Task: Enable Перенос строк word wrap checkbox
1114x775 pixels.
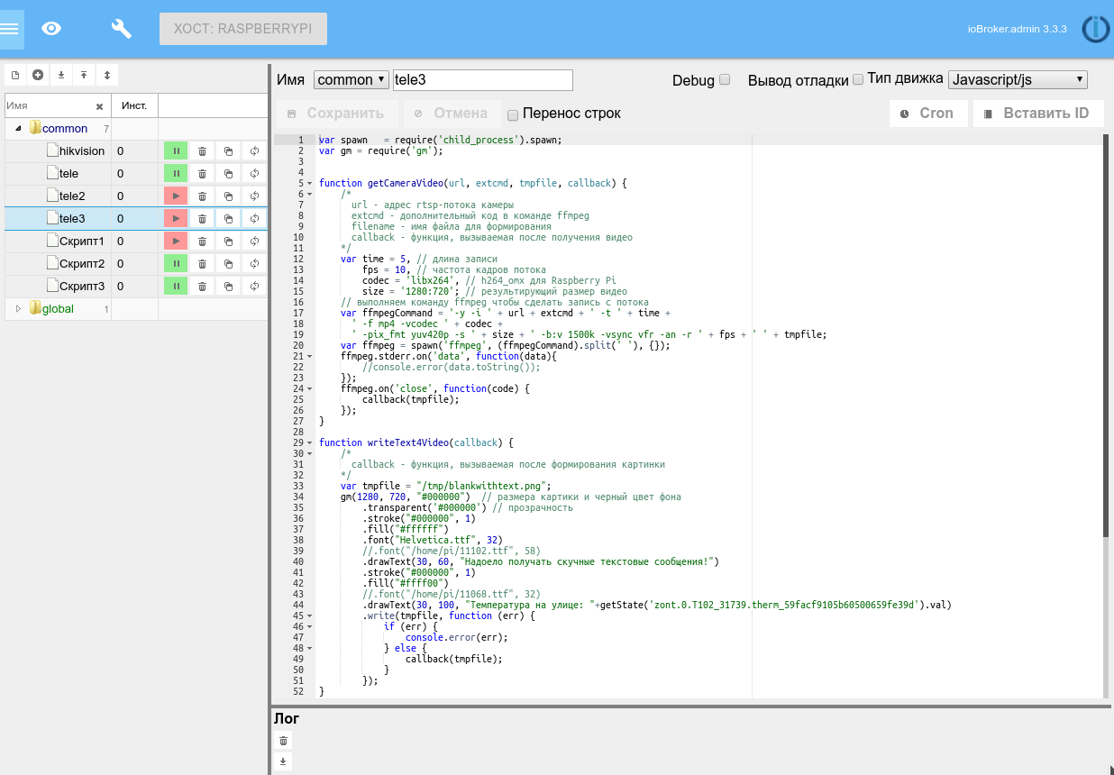Action: point(513,114)
